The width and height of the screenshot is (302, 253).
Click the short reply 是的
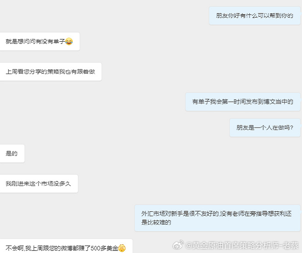[x=12, y=153]
